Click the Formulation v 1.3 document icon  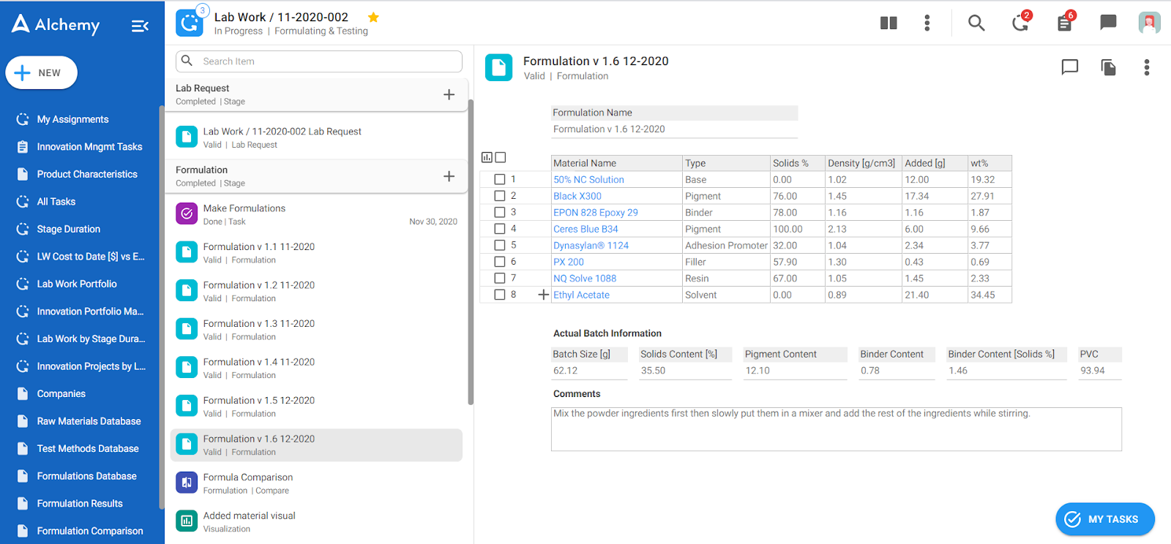coord(187,329)
